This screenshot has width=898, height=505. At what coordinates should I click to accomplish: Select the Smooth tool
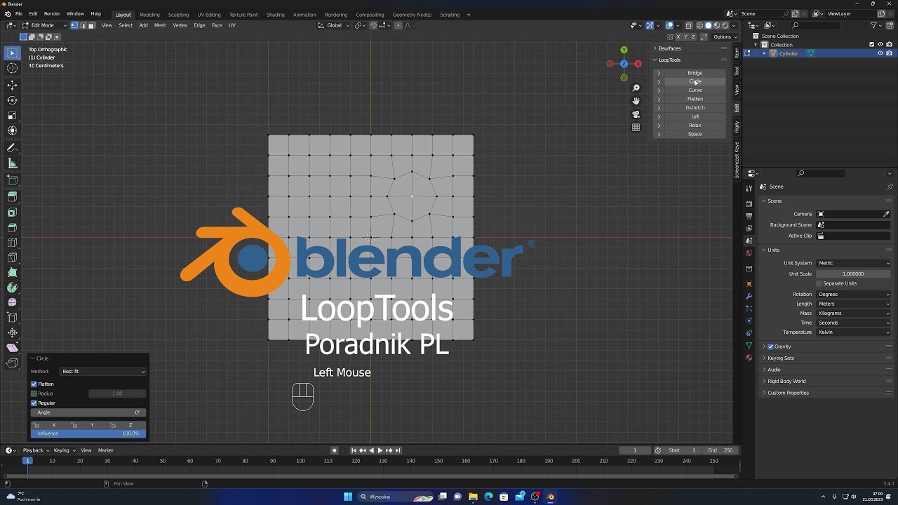12,302
